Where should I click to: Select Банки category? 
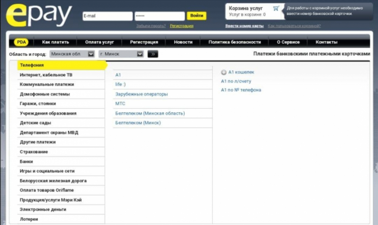click(x=61, y=161)
